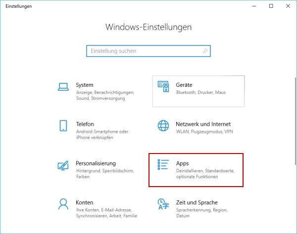Open the Netzwerk und Internet heading
297x234 pixels.
click(203, 124)
